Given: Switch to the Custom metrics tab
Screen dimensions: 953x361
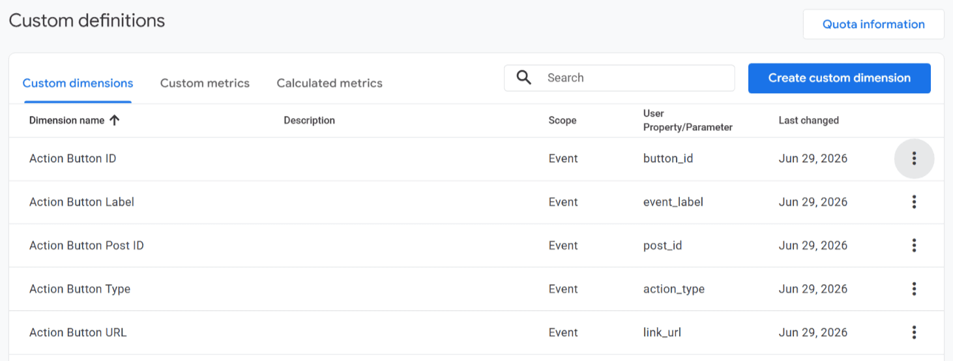Looking at the screenshot, I should tap(205, 83).
